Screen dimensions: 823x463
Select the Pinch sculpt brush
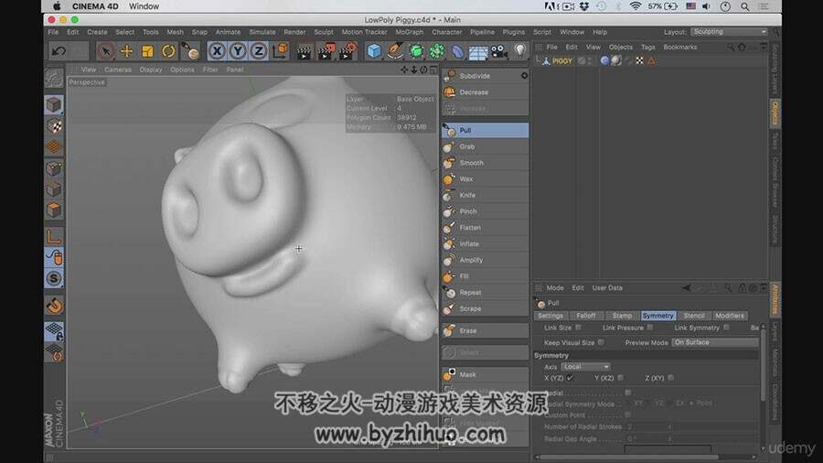point(485,211)
